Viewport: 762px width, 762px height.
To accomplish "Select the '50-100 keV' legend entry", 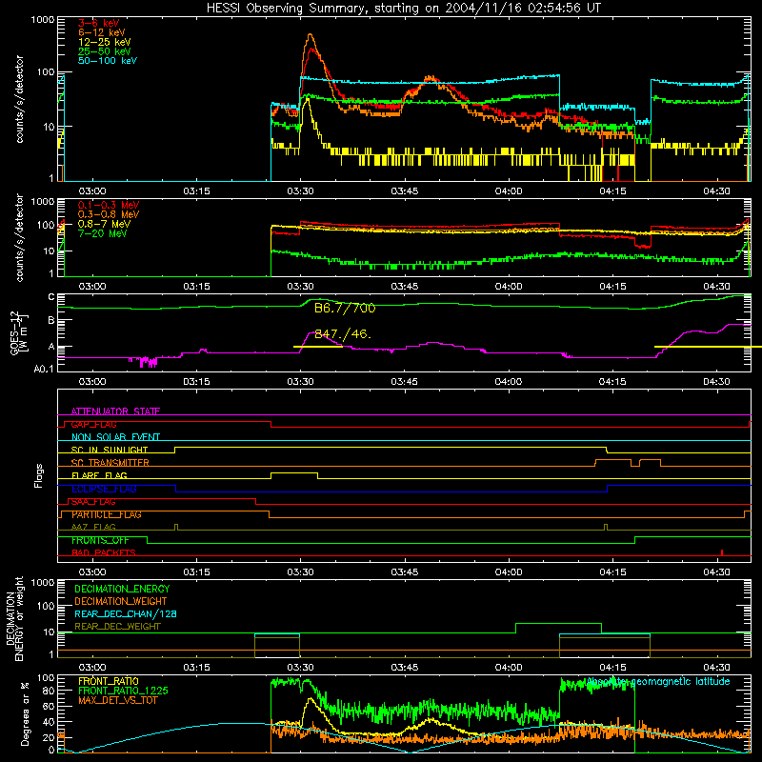I will pos(108,61).
